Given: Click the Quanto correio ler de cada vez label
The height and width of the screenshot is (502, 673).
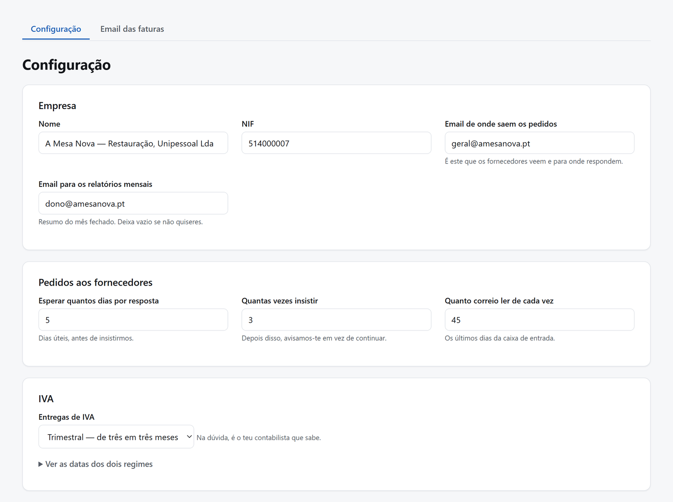Looking at the screenshot, I should click(x=499, y=301).
